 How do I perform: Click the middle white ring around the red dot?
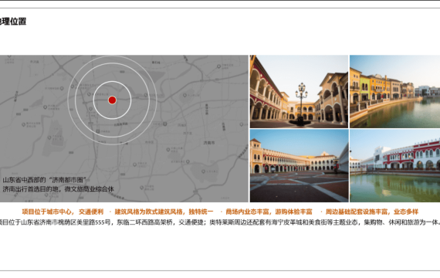[x=112, y=63]
